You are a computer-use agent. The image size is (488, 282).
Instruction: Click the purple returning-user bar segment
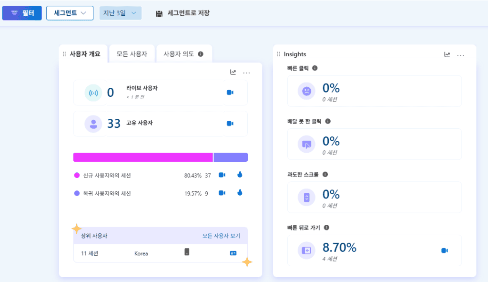231,157
